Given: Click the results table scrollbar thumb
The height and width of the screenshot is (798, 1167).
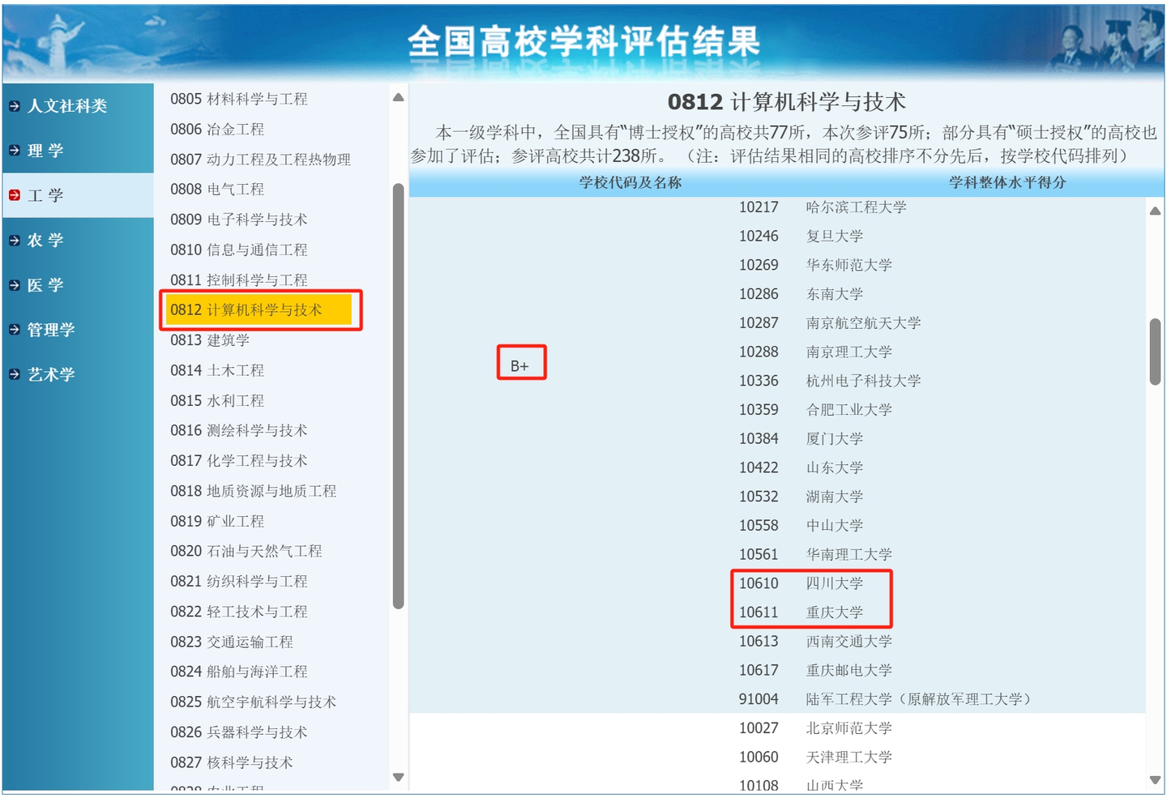Looking at the screenshot, I should 1155,352.
